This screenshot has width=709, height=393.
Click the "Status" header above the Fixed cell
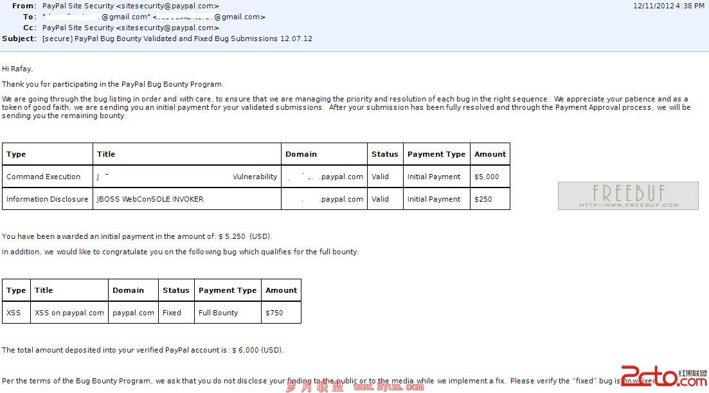176,290
